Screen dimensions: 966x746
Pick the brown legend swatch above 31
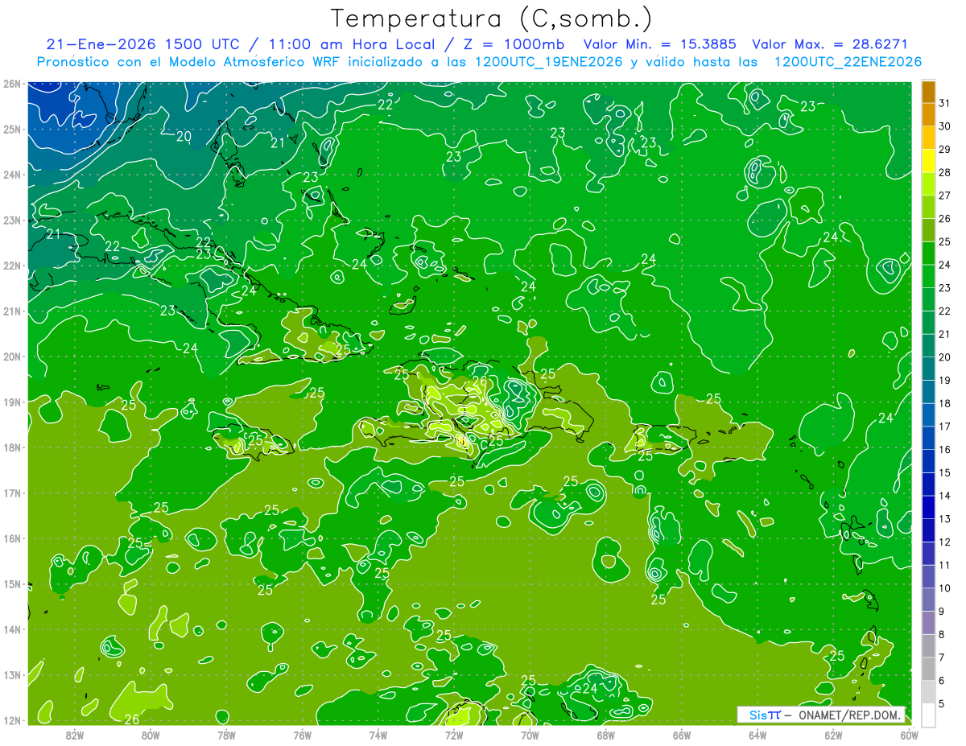[x=928, y=92]
